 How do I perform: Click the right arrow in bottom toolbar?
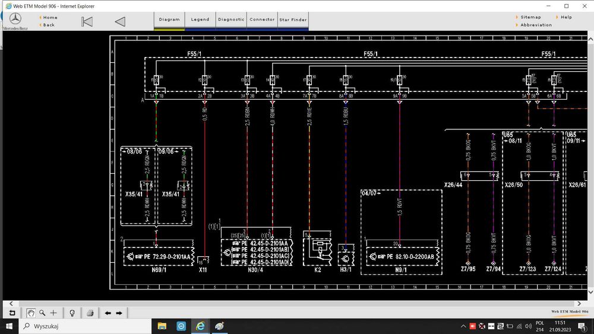tap(119, 313)
